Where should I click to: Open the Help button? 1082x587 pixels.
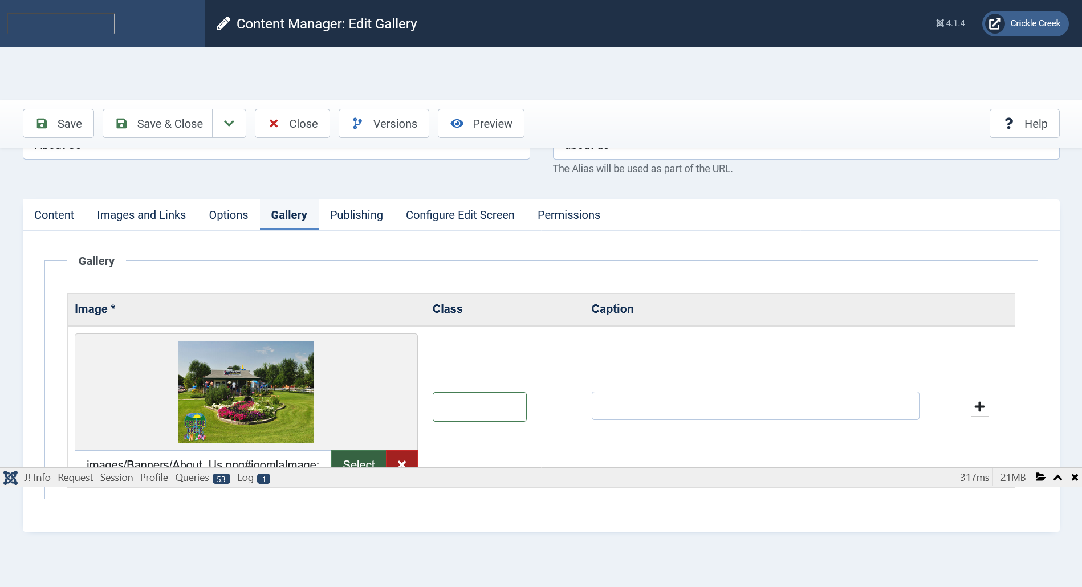pyautogui.click(x=1024, y=124)
